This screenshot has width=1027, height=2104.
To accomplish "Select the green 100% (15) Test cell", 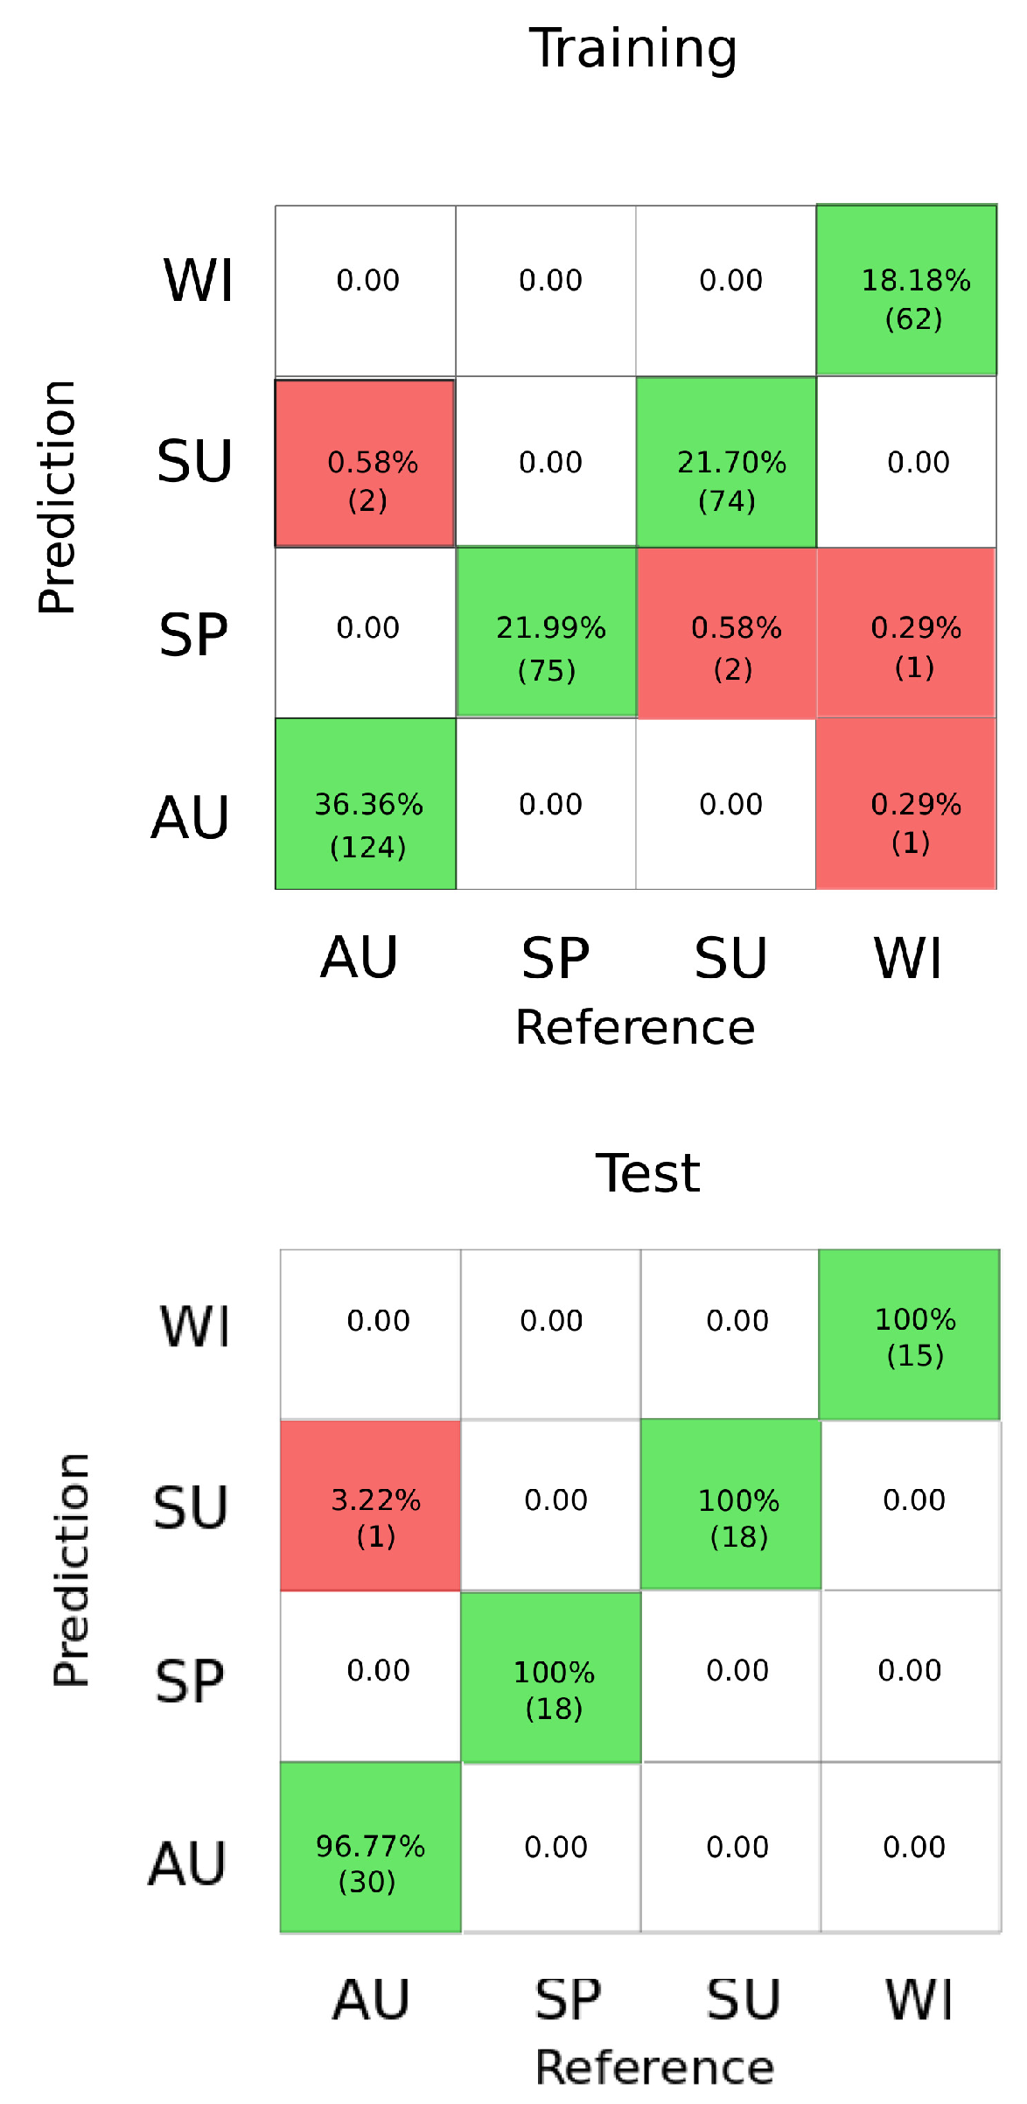I will pos(910,1334).
